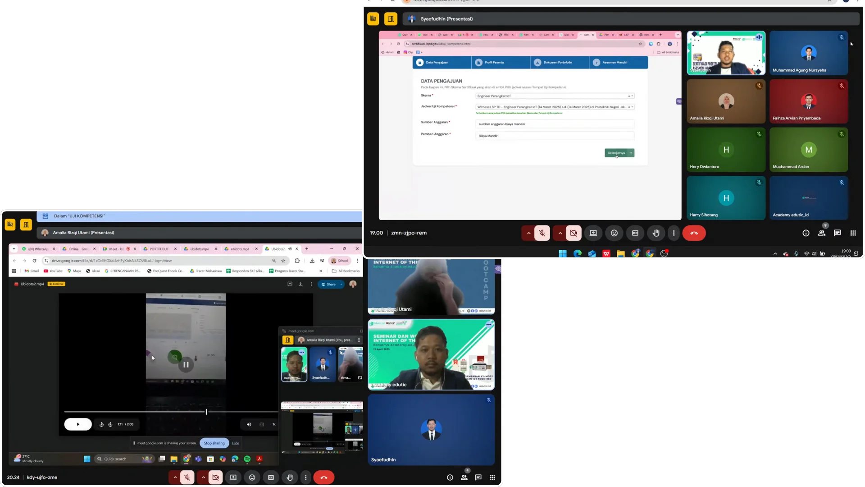
Task: Click the blue Share button in Drive
Action: point(331,284)
